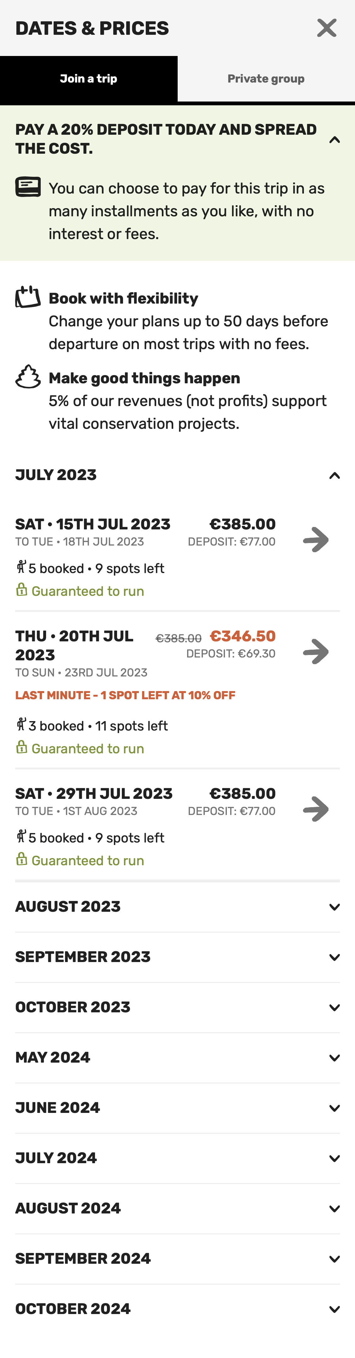Collapse the July 2023 section

click(x=334, y=476)
